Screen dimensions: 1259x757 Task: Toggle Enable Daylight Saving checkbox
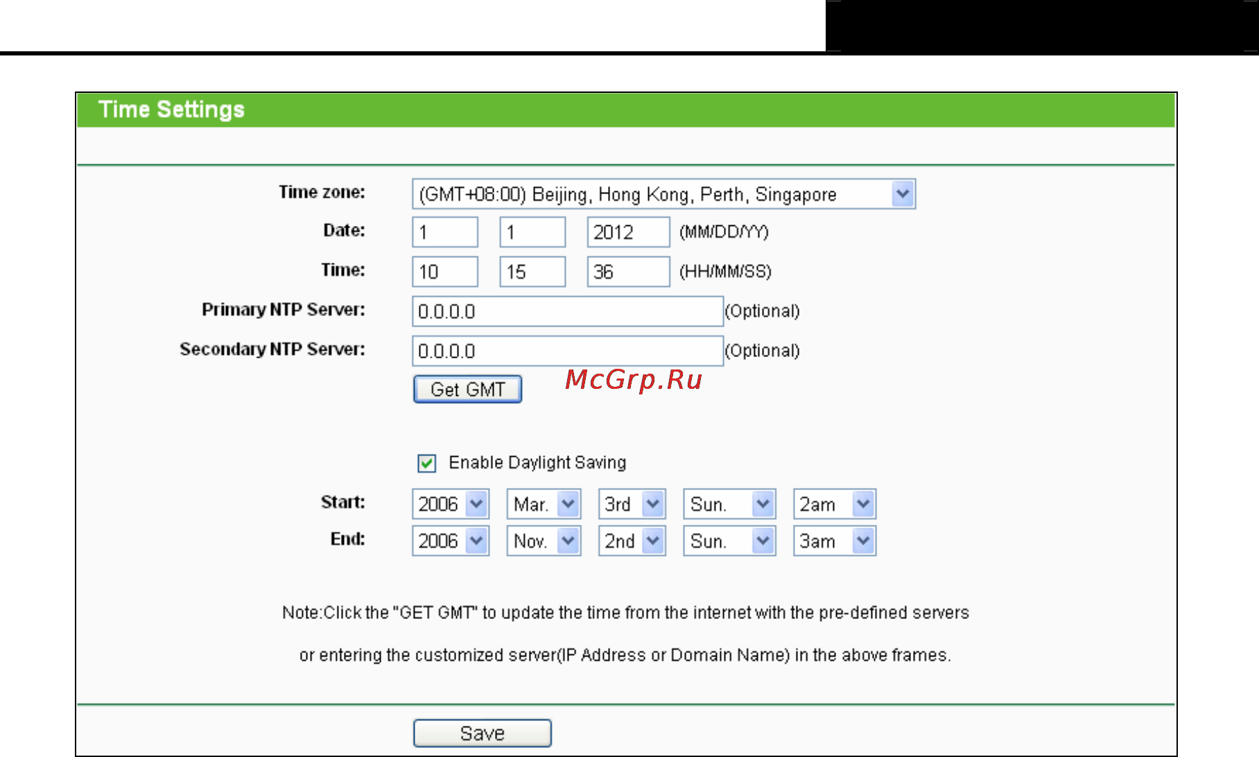pos(427,463)
